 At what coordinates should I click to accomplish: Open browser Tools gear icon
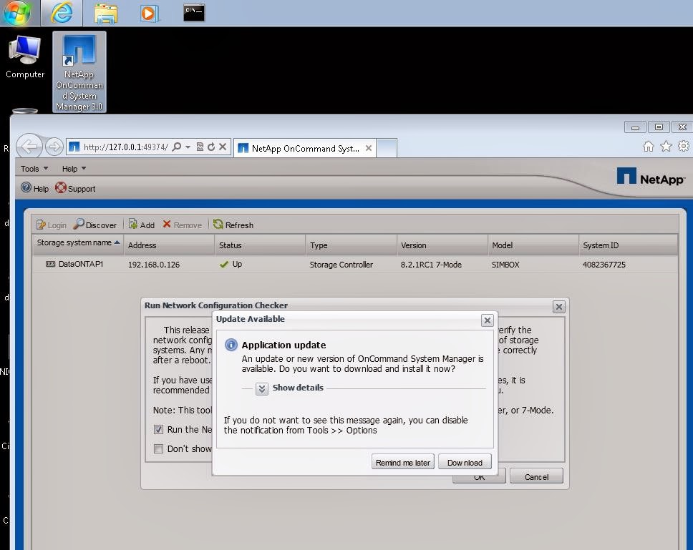coord(684,146)
